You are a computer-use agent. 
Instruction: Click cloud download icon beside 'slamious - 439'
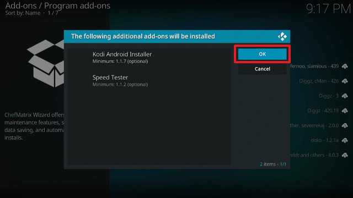coord(345,66)
